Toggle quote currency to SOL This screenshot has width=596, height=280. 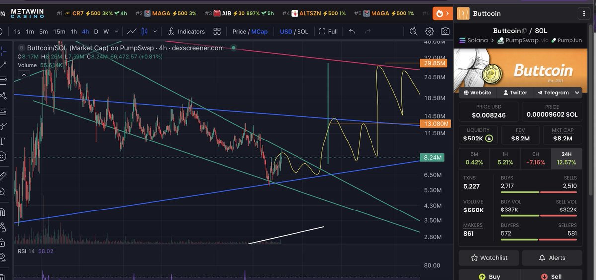point(302,31)
